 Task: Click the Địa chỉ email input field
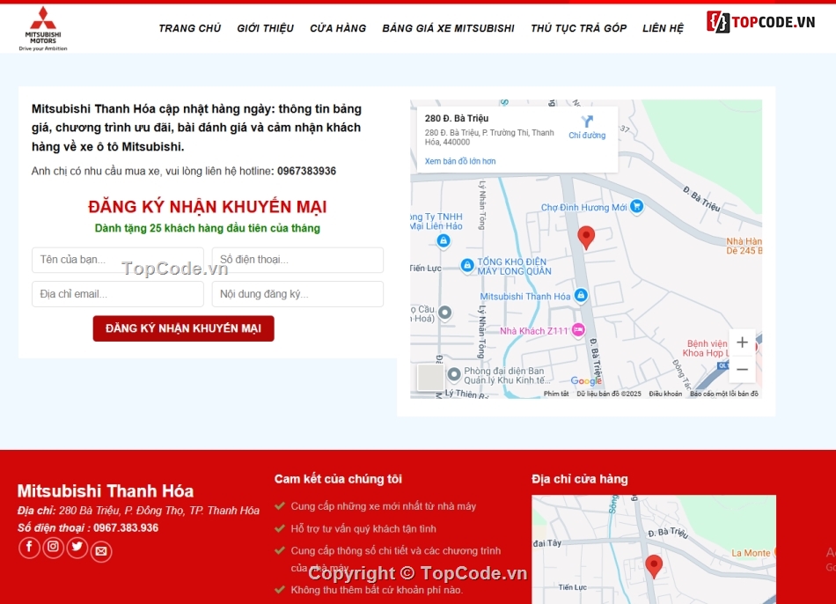(118, 294)
